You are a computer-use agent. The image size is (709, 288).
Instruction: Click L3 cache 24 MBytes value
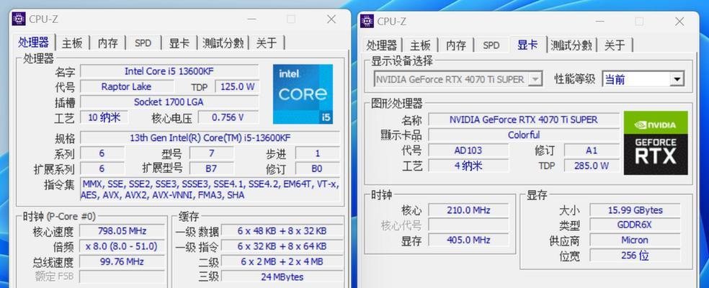[x=282, y=276]
